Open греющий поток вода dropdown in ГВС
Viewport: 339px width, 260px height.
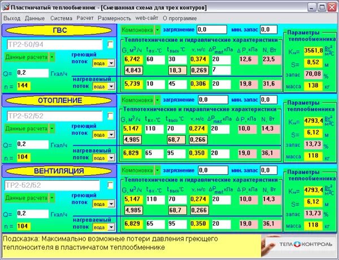(111, 63)
